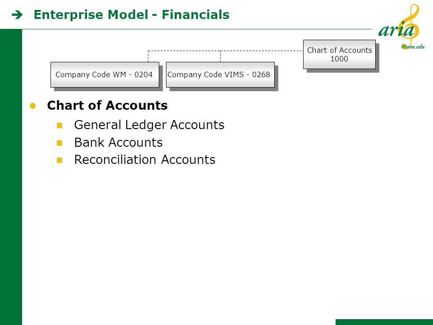The width and height of the screenshot is (433, 325).
Task: Click the Bank Accounts text
Action: [x=118, y=143]
